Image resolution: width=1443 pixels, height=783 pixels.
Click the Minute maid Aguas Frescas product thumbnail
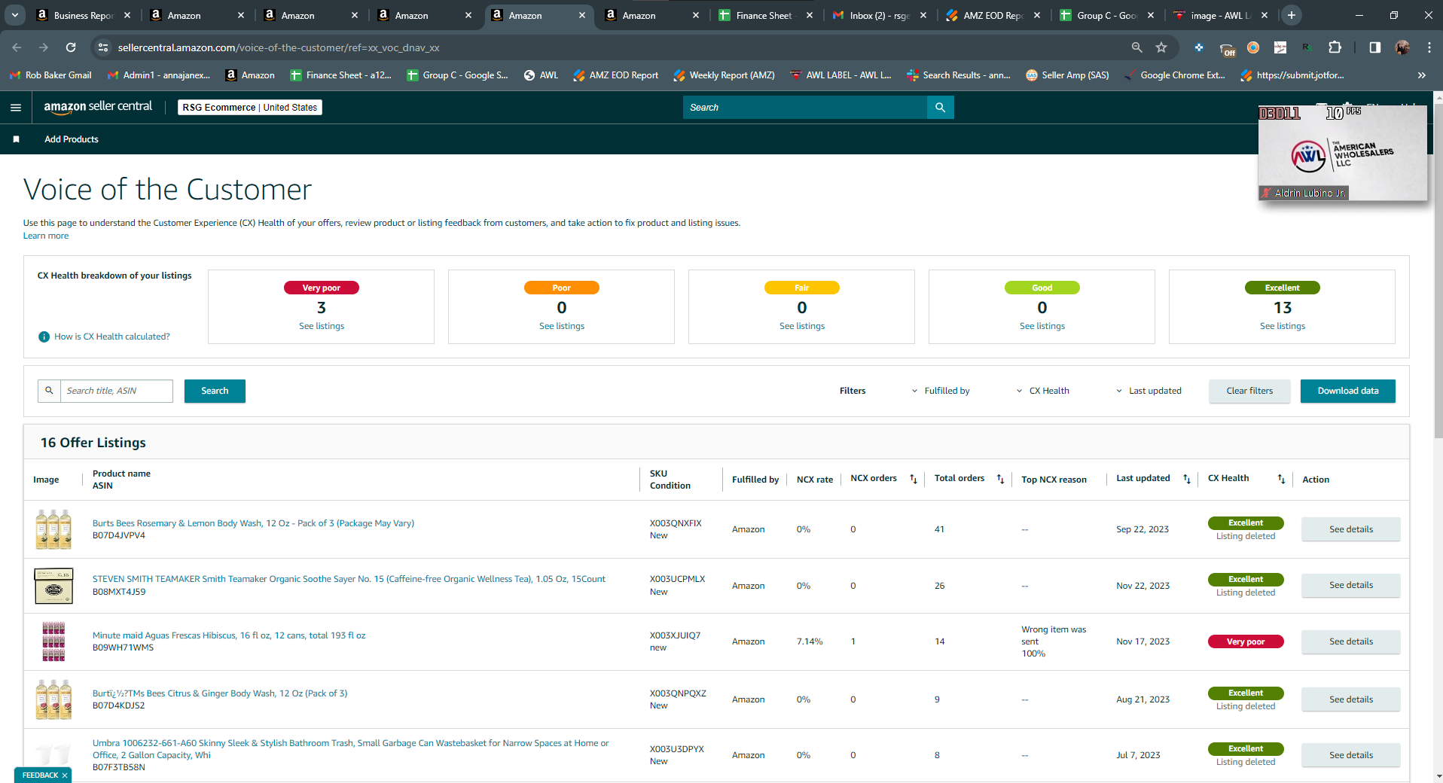coord(53,641)
